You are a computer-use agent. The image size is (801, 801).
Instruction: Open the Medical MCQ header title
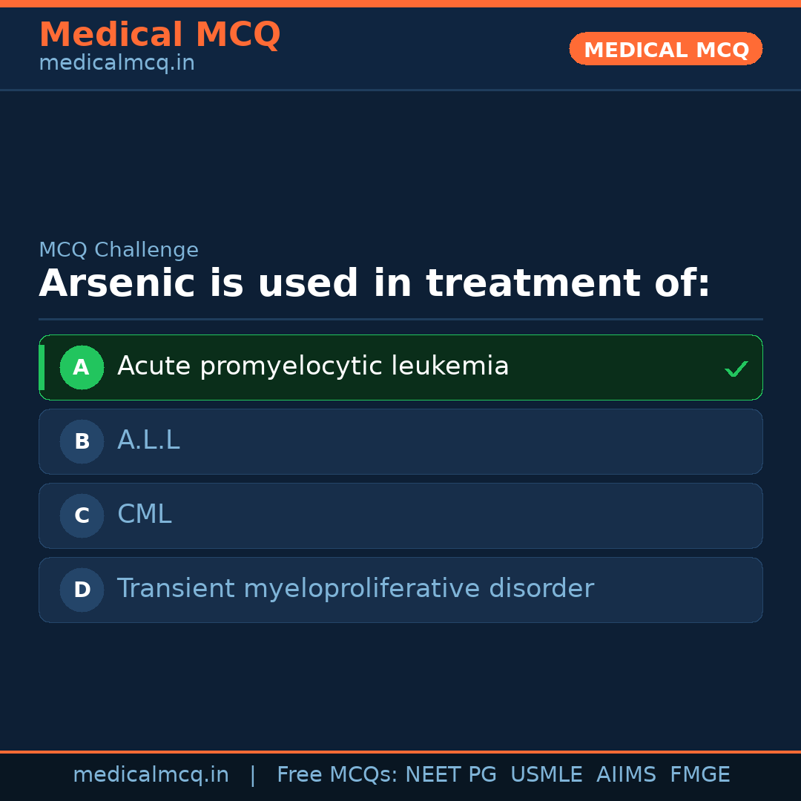pos(159,35)
